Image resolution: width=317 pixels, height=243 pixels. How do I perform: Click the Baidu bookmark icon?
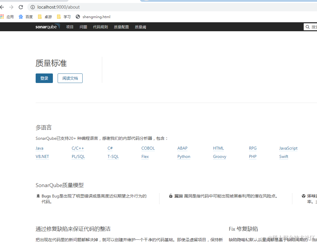[x=20, y=17]
